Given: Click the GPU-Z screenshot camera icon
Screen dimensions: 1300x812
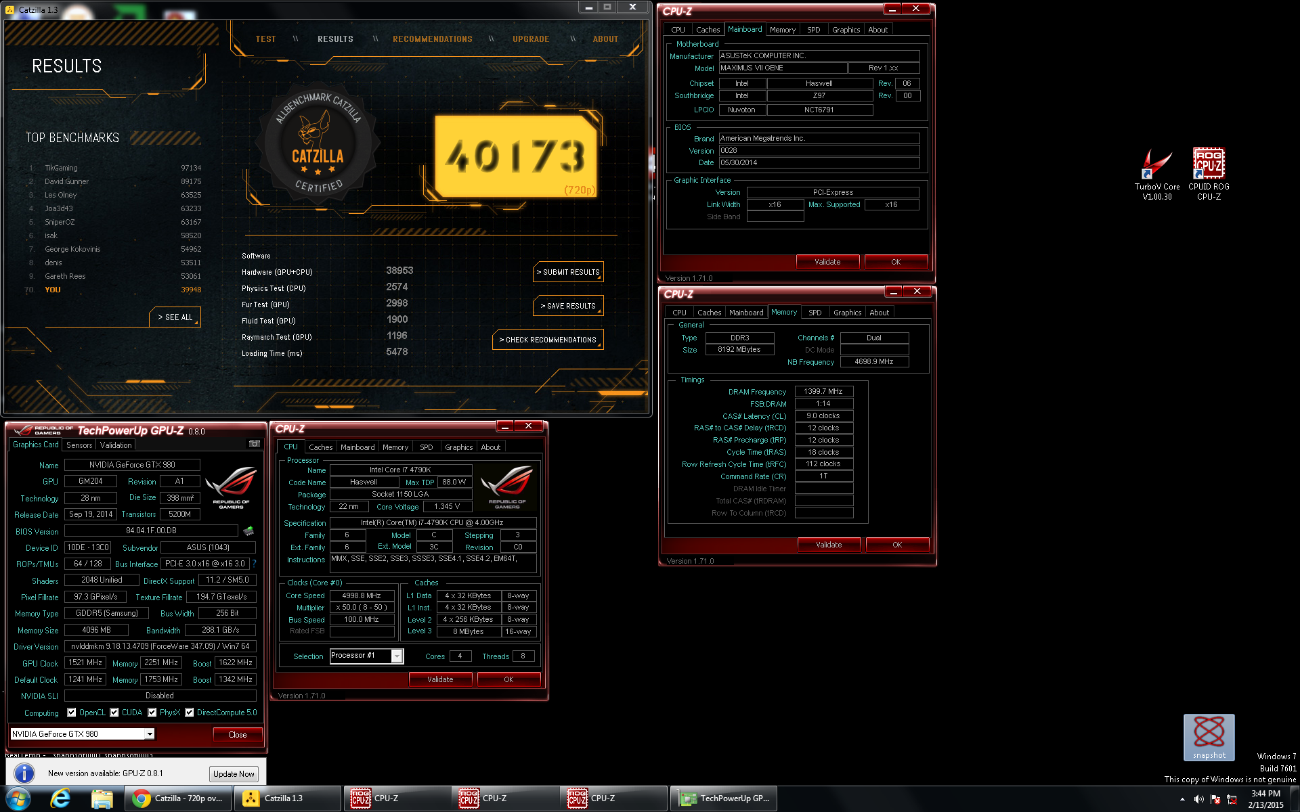Looking at the screenshot, I should [255, 444].
